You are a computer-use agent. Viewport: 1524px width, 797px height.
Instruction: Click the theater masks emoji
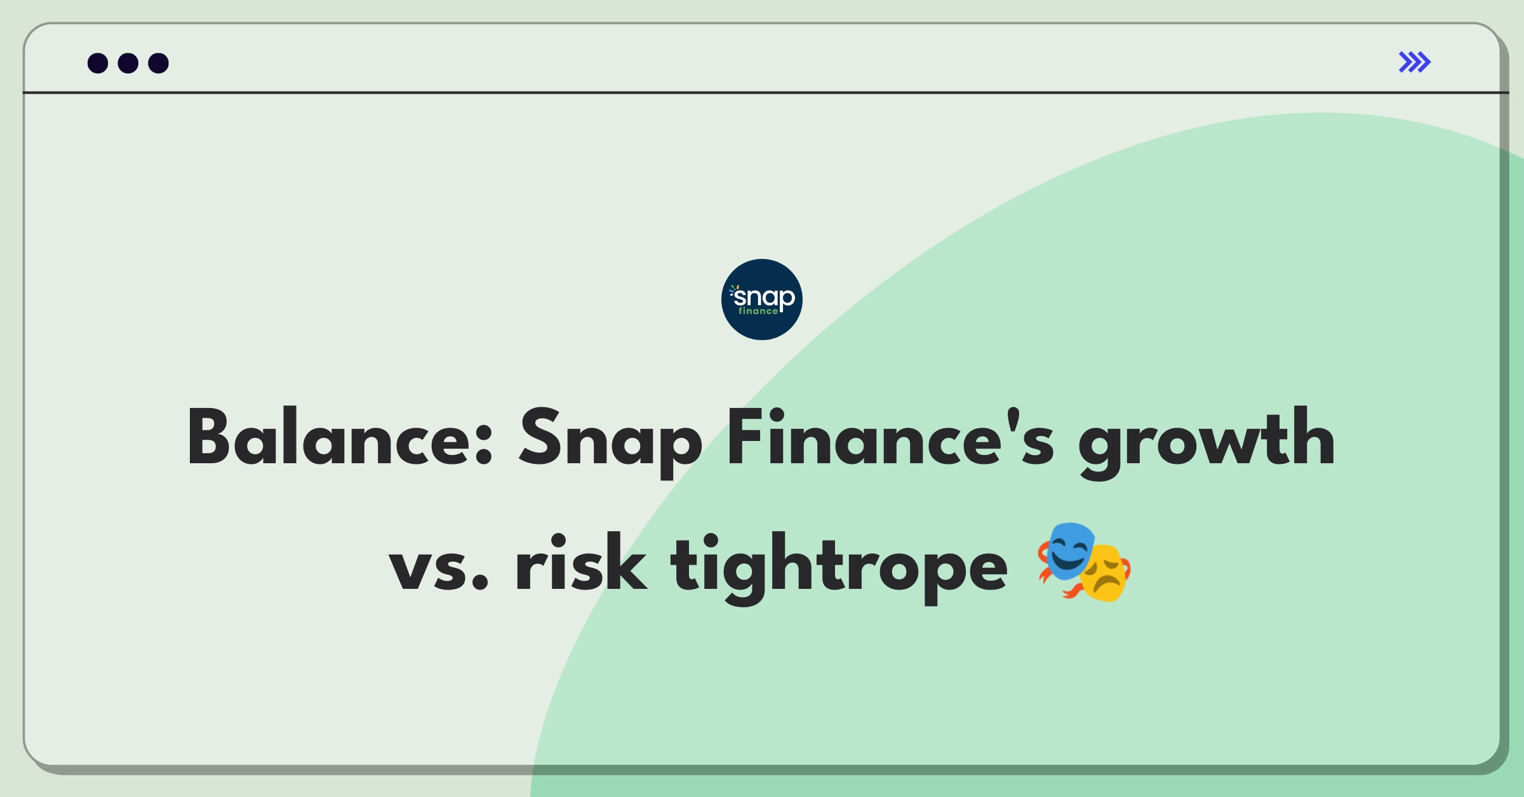pyautogui.click(x=1085, y=562)
